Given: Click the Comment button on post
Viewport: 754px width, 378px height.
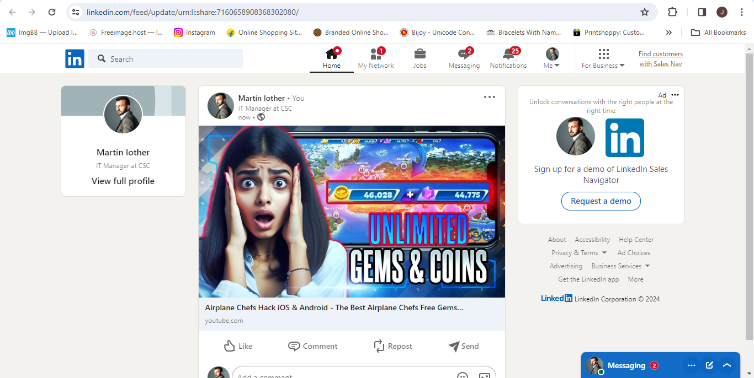Looking at the screenshot, I should pyautogui.click(x=313, y=346).
